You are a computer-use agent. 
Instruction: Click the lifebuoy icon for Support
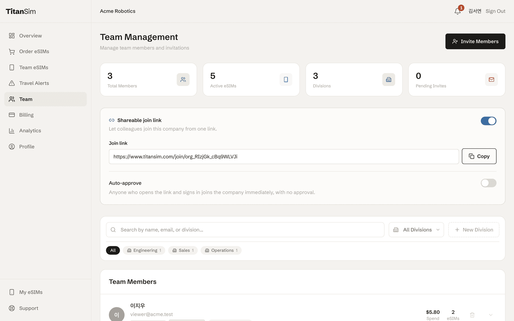coord(12,308)
